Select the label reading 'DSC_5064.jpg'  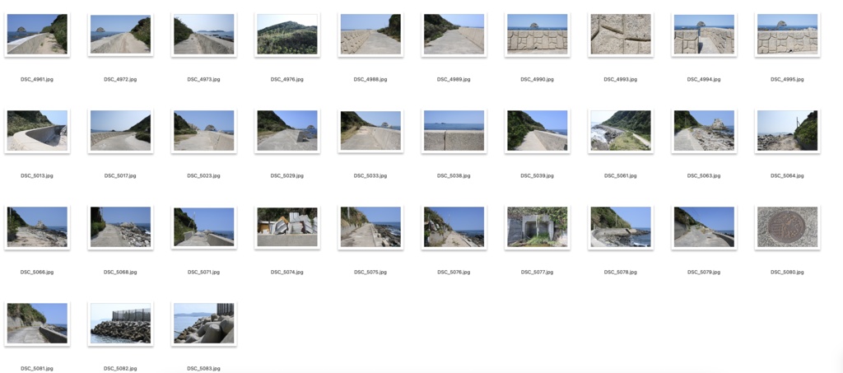click(x=787, y=175)
